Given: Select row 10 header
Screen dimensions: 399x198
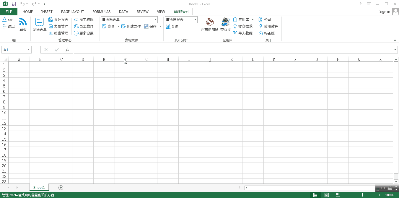Looking at the screenshot, I should 4,113.
